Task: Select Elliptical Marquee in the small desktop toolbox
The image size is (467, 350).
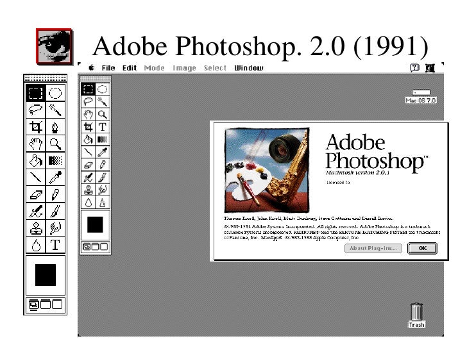Action: click(102, 89)
